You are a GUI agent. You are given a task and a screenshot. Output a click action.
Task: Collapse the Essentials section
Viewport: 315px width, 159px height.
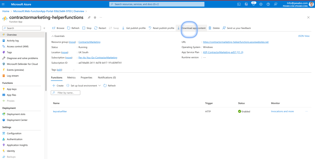pyautogui.click(x=58, y=36)
